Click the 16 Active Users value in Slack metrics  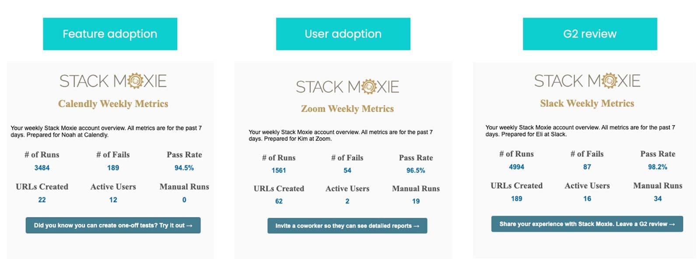[586, 198]
